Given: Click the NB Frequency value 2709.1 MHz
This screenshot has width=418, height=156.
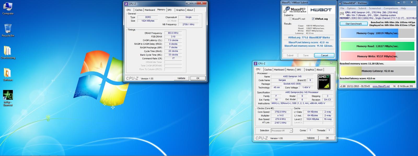Looking at the screenshot, I should point(188,24).
